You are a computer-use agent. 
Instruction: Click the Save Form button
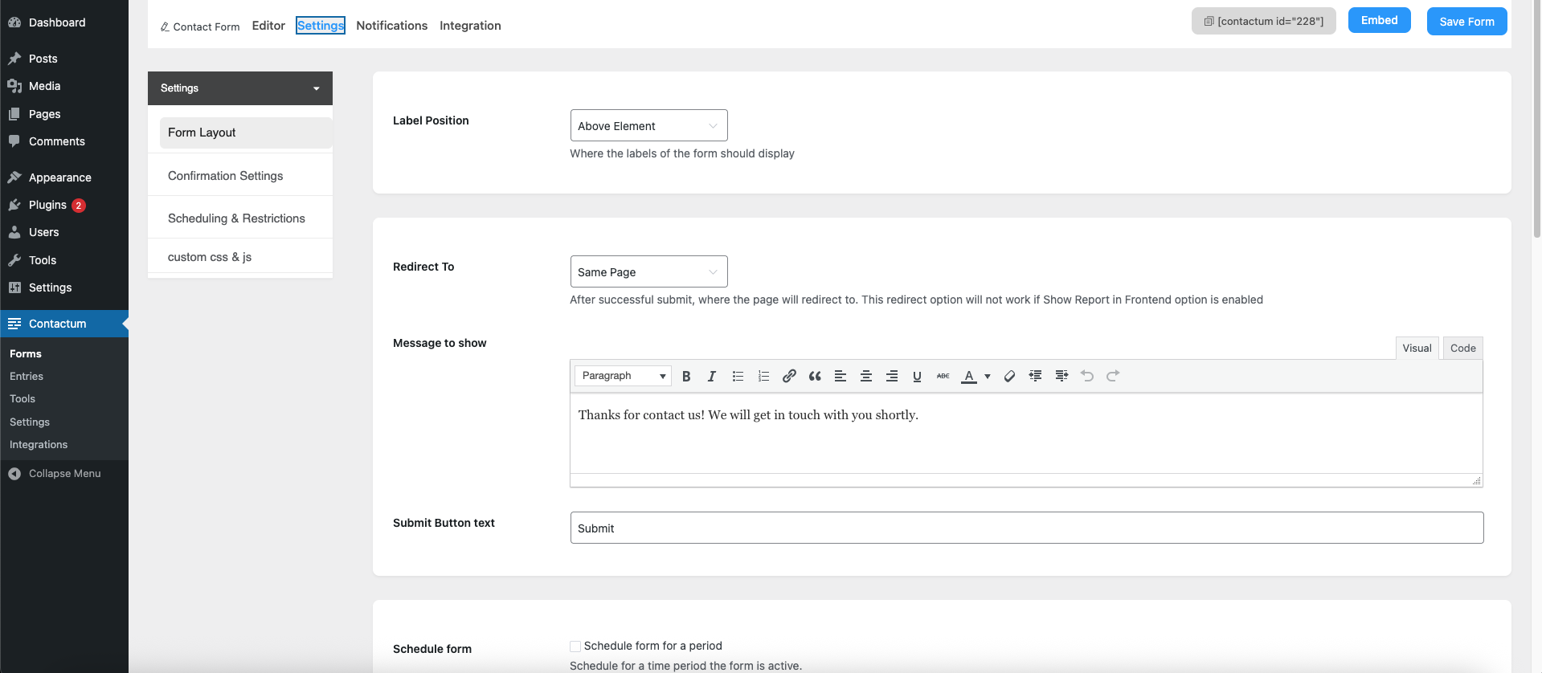(1466, 22)
